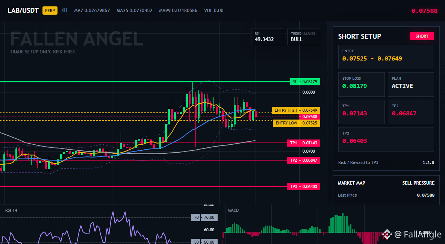
Task: Click the 0.06403 TP3 price tag
Action: point(310,186)
